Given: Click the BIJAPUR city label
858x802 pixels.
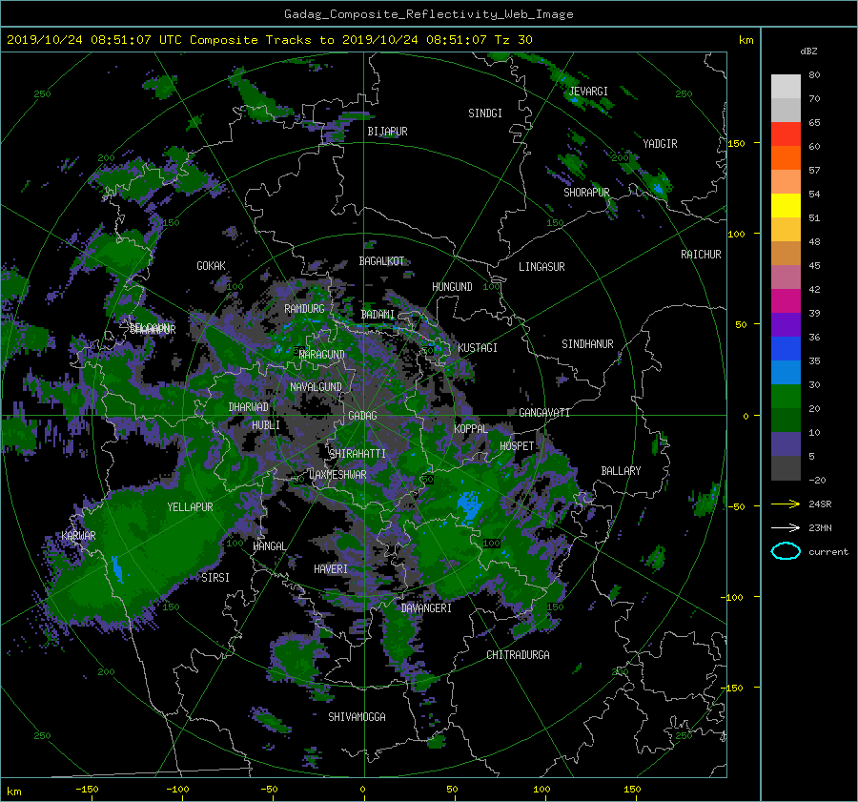Looking at the screenshot, I should [387, 132].
